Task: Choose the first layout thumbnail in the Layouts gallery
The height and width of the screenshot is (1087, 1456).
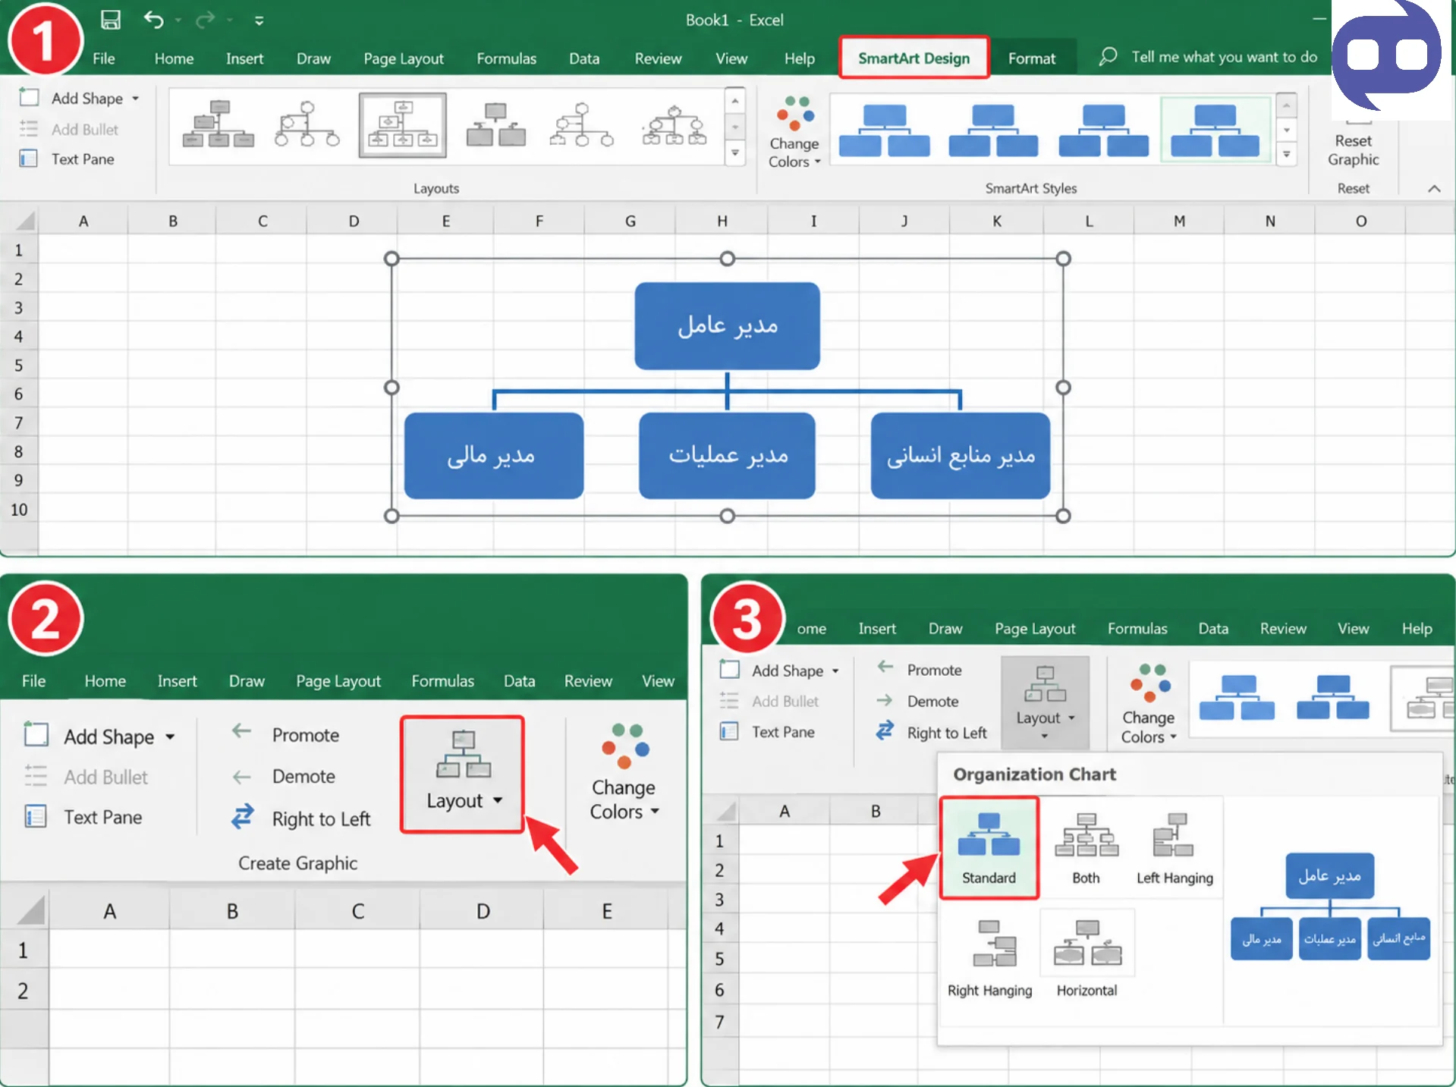Action: [218, 124]
